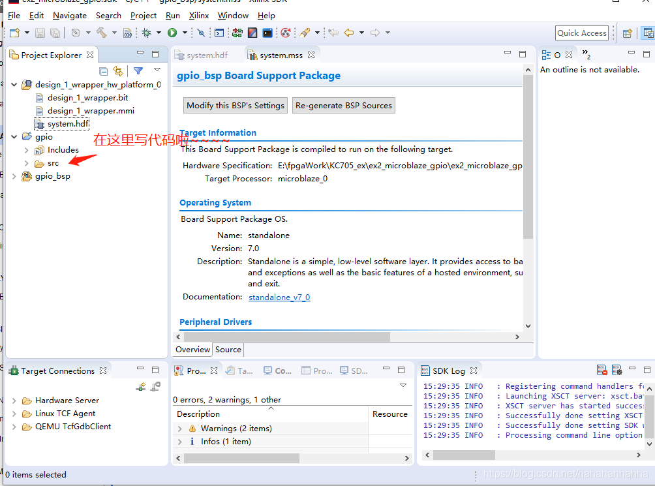Switch to the system.hdf editor tab
The image size is (655, 486).
point(202,55)
